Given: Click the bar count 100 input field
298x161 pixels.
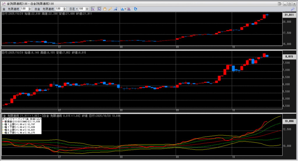Looking at the screenshot, I should 82,9.
